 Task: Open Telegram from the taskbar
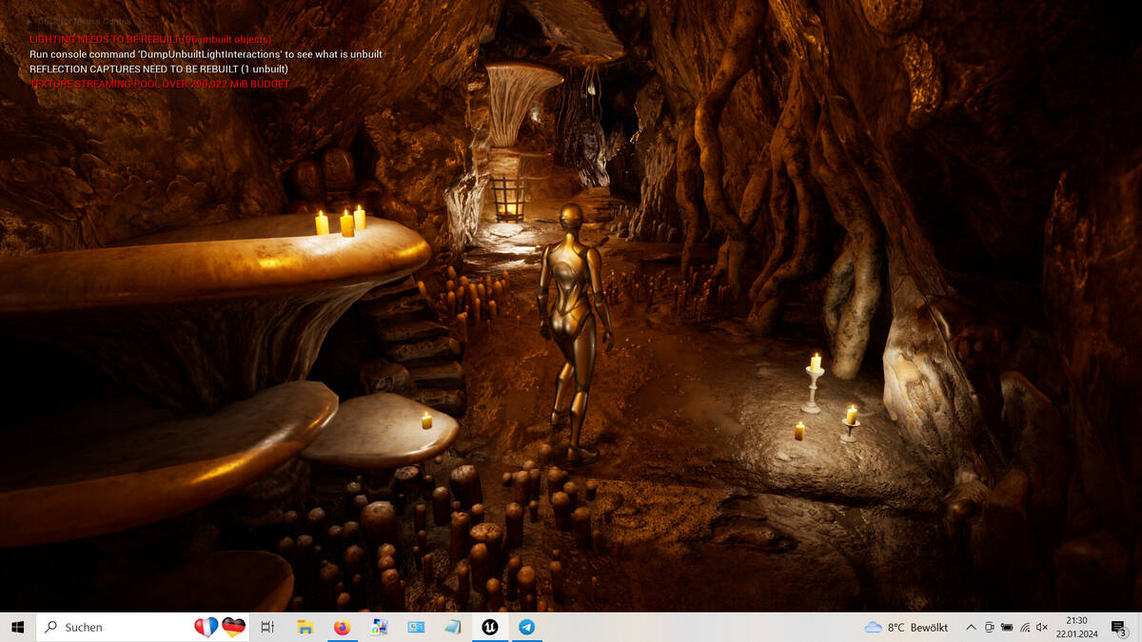pyautogui.click(x=526, y=627)
